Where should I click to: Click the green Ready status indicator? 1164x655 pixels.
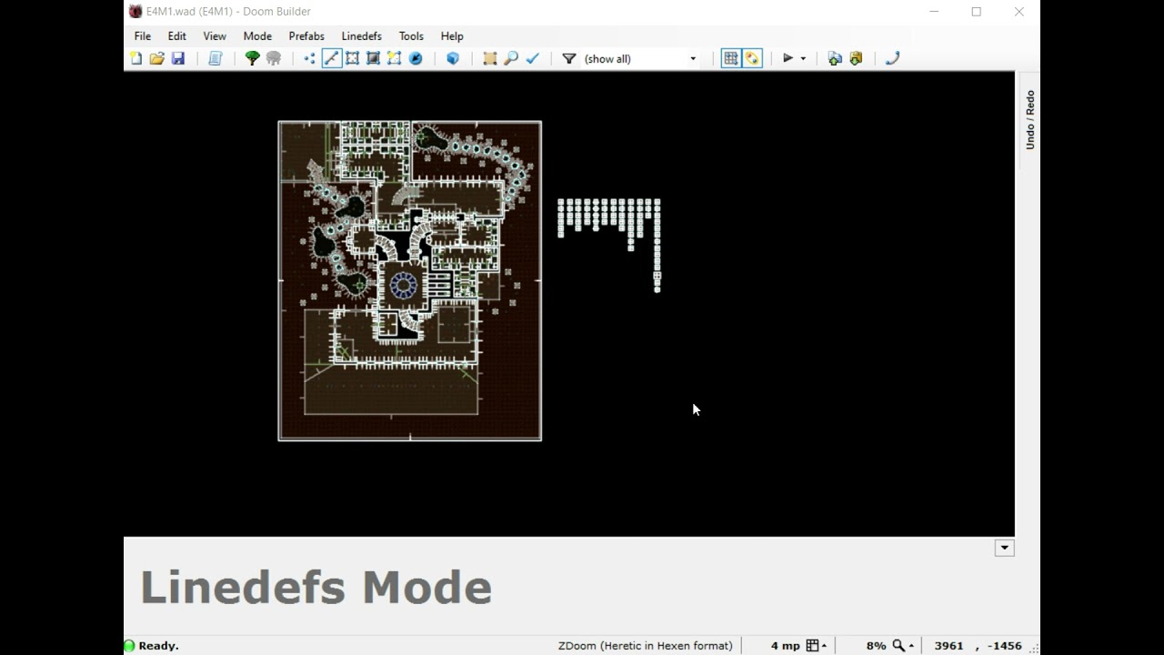[129, 646]
